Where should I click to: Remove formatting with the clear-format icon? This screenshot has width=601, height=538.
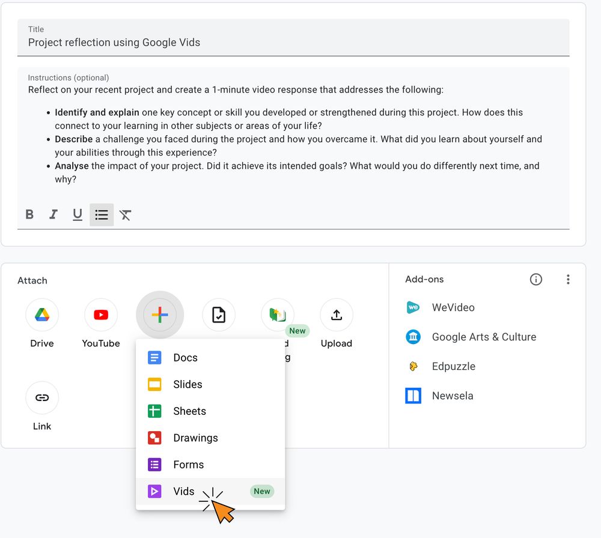click(x=126, y=215)
